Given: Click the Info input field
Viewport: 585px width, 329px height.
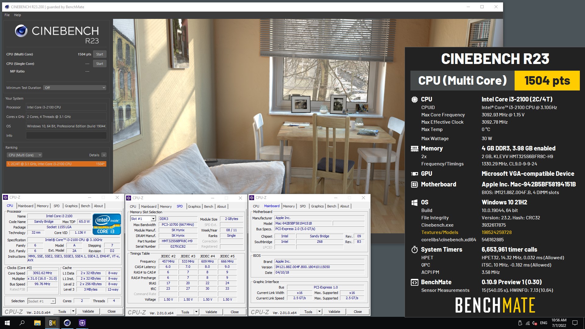Looking at the screenshot, I should pos(66,136).
